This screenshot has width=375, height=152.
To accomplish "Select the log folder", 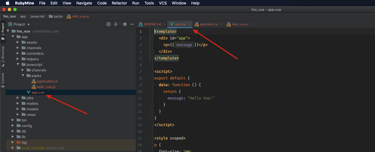I will point(24,142).
